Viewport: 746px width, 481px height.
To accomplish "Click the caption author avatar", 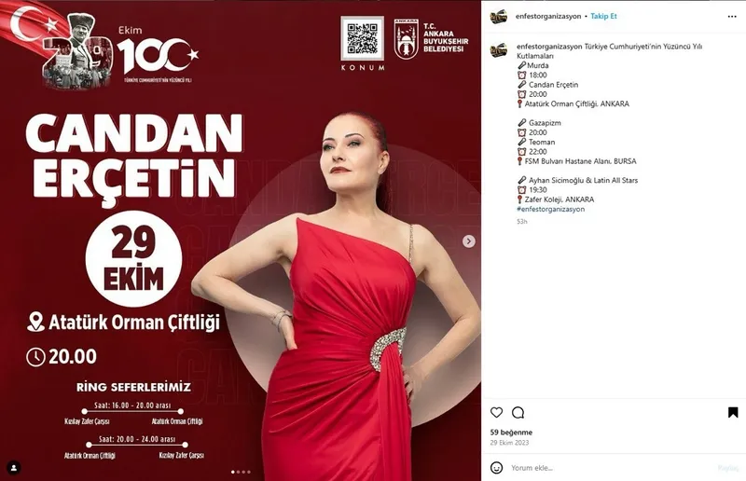I will tap(498, 50).
